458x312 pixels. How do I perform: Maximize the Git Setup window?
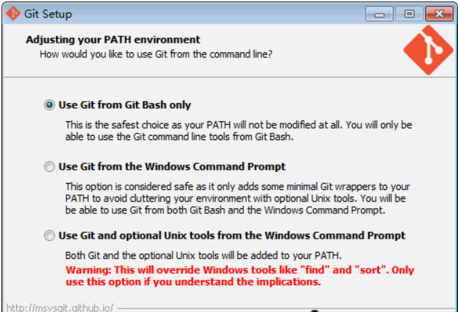coord(409,13)
